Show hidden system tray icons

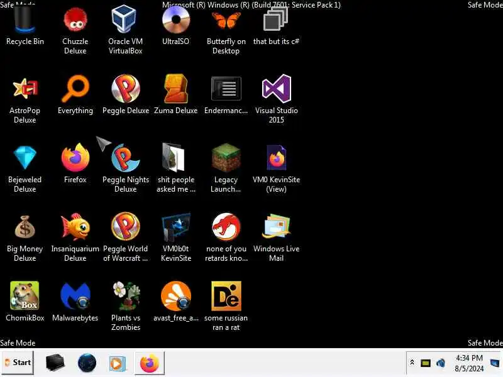click(x=412, y=363)
